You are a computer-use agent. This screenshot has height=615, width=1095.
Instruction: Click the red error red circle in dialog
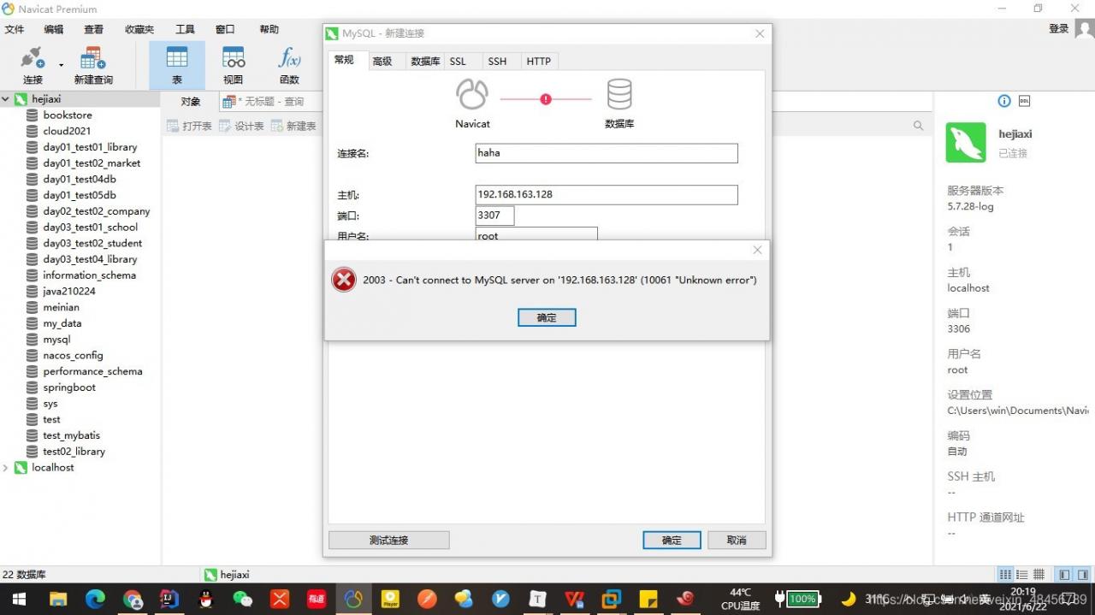(x=344, y=280)
